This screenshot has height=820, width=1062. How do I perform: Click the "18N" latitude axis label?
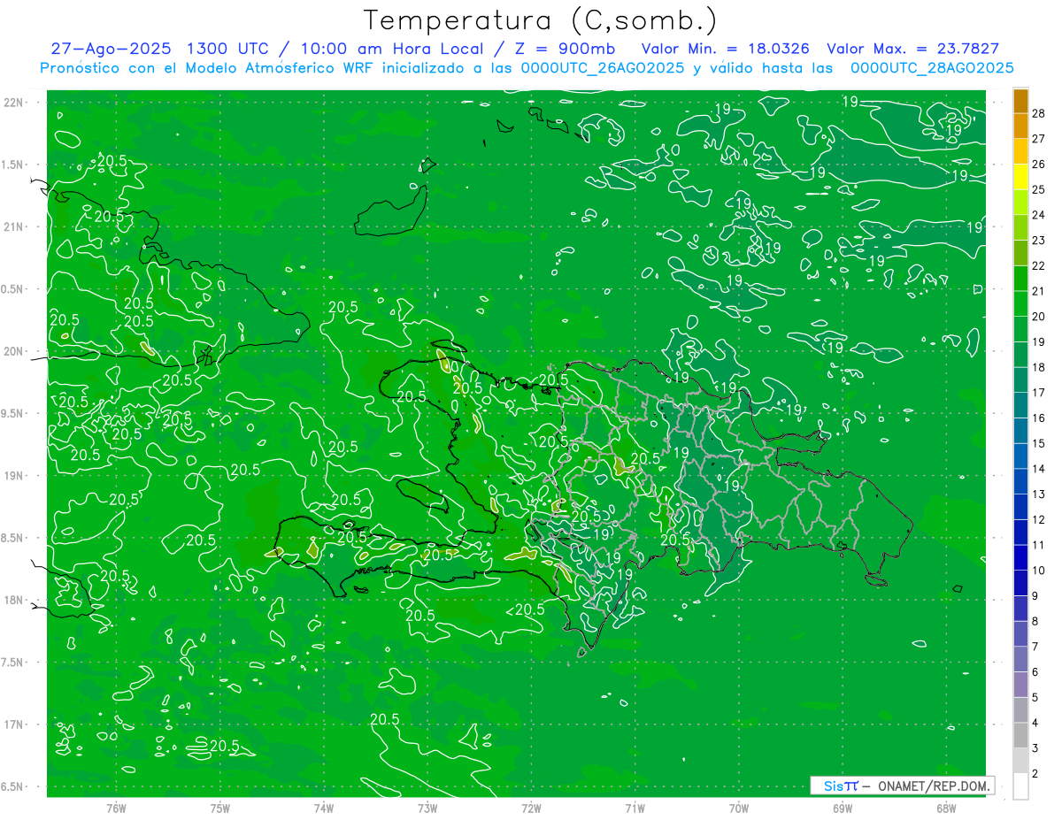[14, 600]
